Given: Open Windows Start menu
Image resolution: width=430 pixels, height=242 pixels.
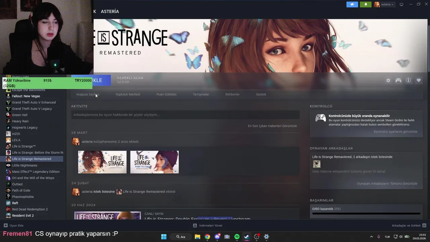Looking at the screenshot, I should pyautogui.click(x=164, y=237).
